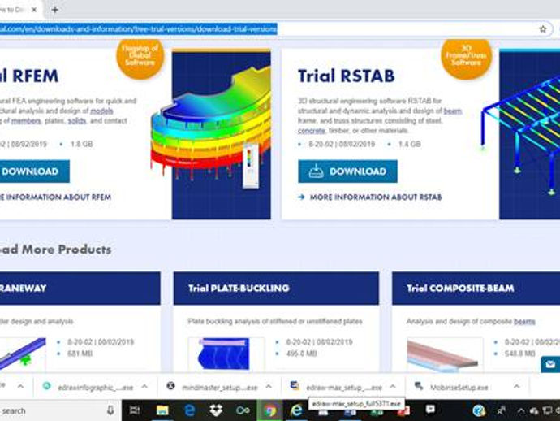
Task: Open the CRANEWAY card header
Action: pyautogui.click(x=80, y=289)
